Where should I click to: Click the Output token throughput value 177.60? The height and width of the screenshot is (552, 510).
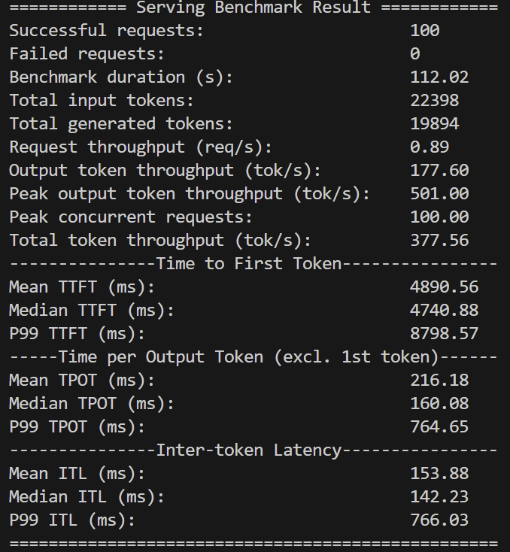coord(439,171)
